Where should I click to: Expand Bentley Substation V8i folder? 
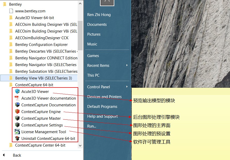39,71
